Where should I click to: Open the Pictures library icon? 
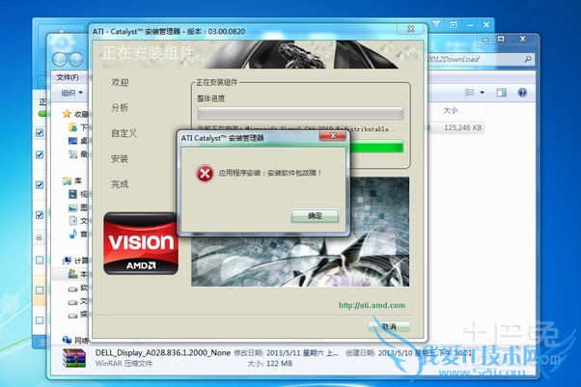coord(72,207)
